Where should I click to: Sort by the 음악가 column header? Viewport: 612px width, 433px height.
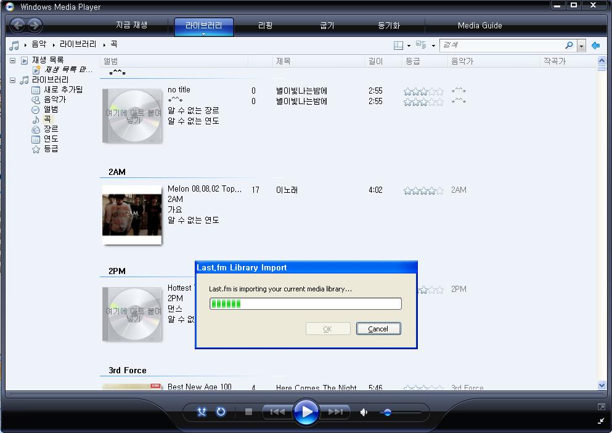(x=494, y=61)
